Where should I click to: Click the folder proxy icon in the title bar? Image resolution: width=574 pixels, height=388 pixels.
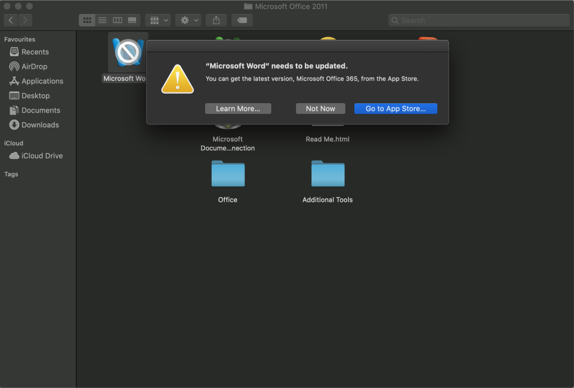(x=248, y=6)
